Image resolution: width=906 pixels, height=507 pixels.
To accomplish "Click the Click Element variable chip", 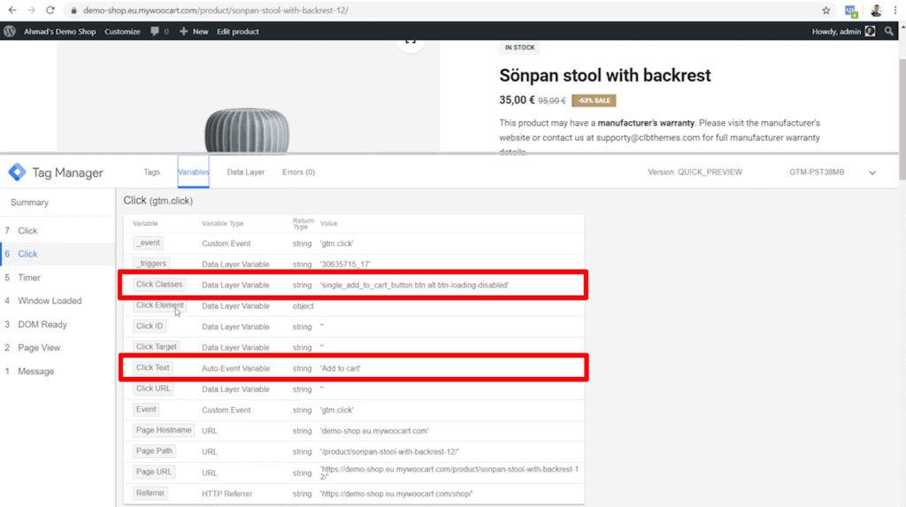I will coord(159,305).
